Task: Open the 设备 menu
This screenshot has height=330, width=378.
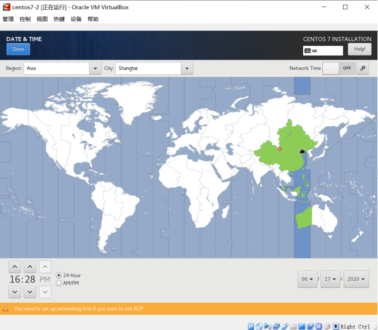Action: [76, 19]
